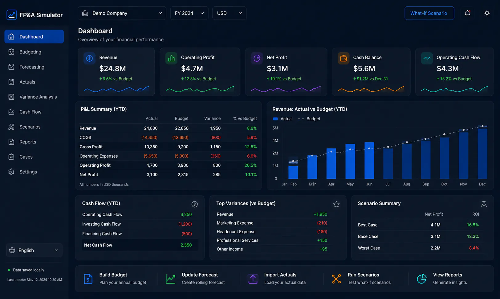Click the What-if Scenario button
This screenshot has width=500, height=299.
pyautogui.click(x=429, y=13)
